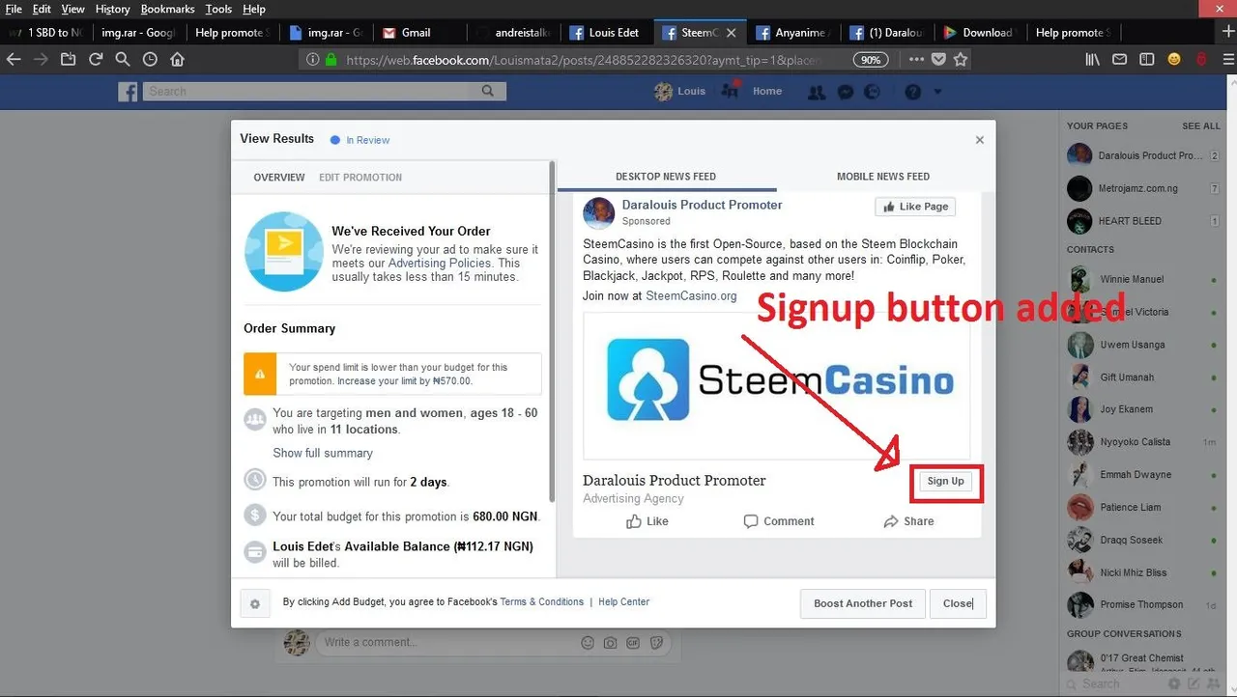This screenshot has width=1237, height=697.
Task: Click the Facebook logo icon
Action: pos(128,92)
